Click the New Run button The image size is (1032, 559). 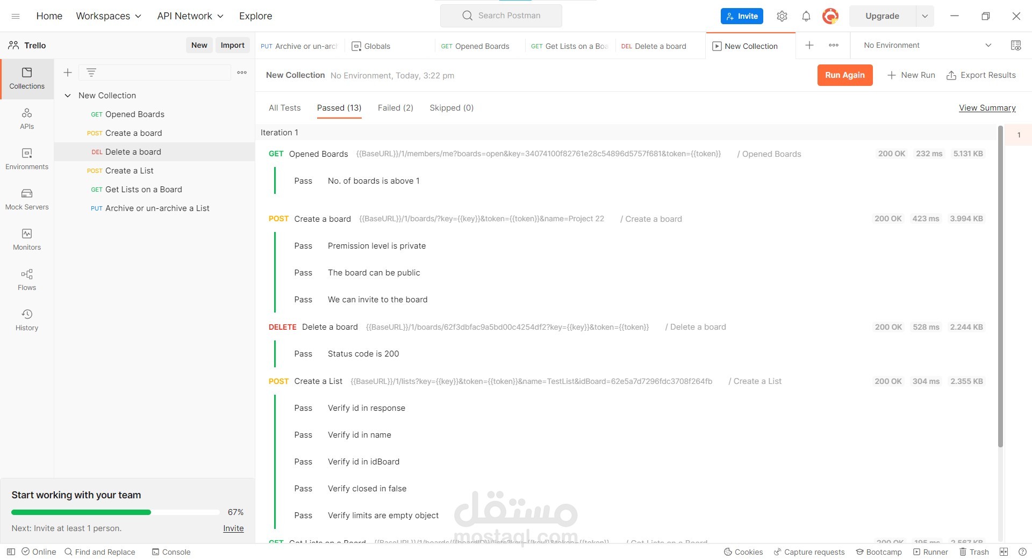coord(911,75)
